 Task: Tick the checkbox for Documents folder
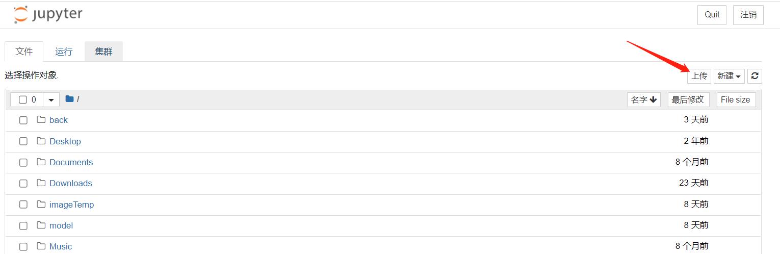pyautogui.click(x=23, y=162)
